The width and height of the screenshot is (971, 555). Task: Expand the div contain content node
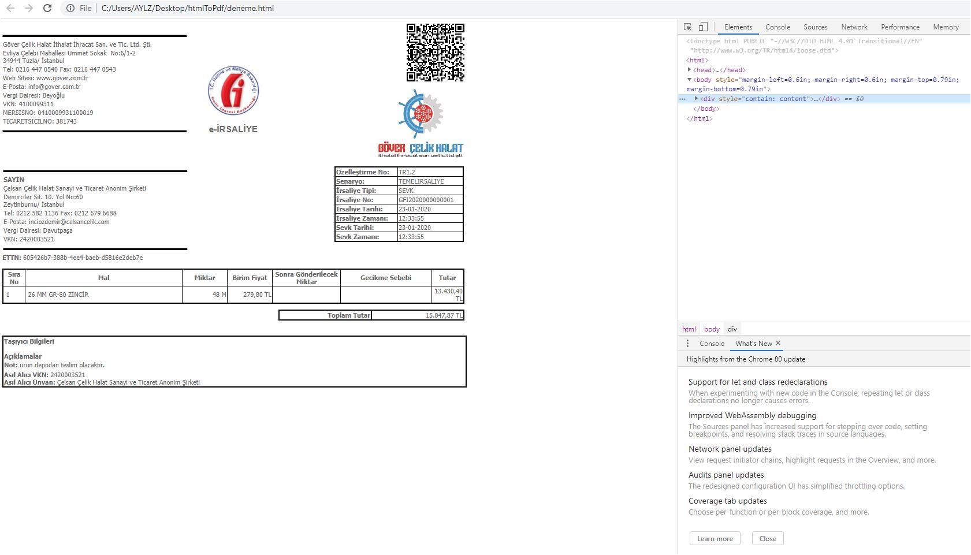click(x=696, y=99)
